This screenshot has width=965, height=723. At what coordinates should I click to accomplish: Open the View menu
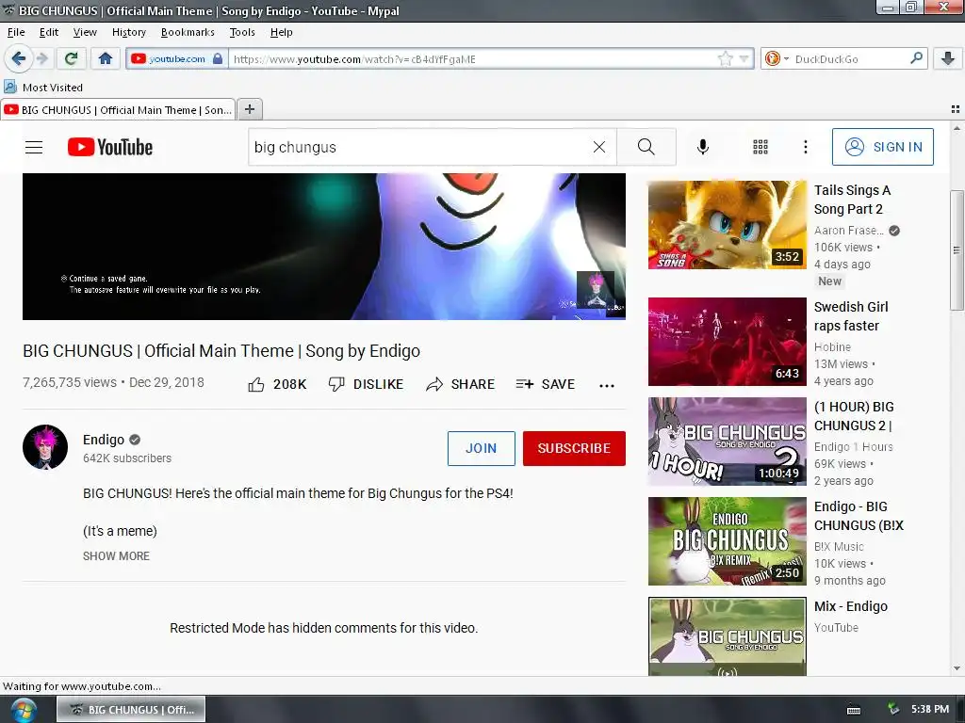point(85,32)
